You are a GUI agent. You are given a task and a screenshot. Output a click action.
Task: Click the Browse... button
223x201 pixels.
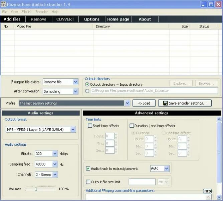pyautogui.click(x=206, y=83)
